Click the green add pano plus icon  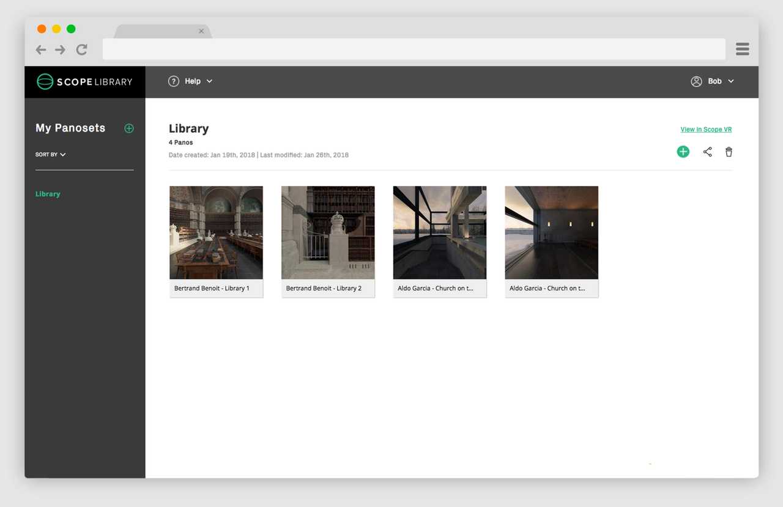[x=683, y=152]
